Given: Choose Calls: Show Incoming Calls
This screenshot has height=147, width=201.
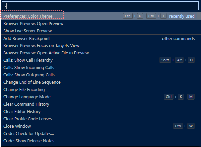Looking at the screenshot, I should [x=100, y=68].
